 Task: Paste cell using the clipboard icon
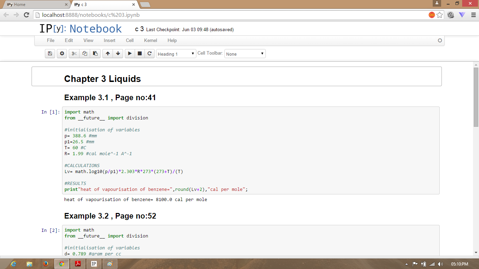(95, 54)
